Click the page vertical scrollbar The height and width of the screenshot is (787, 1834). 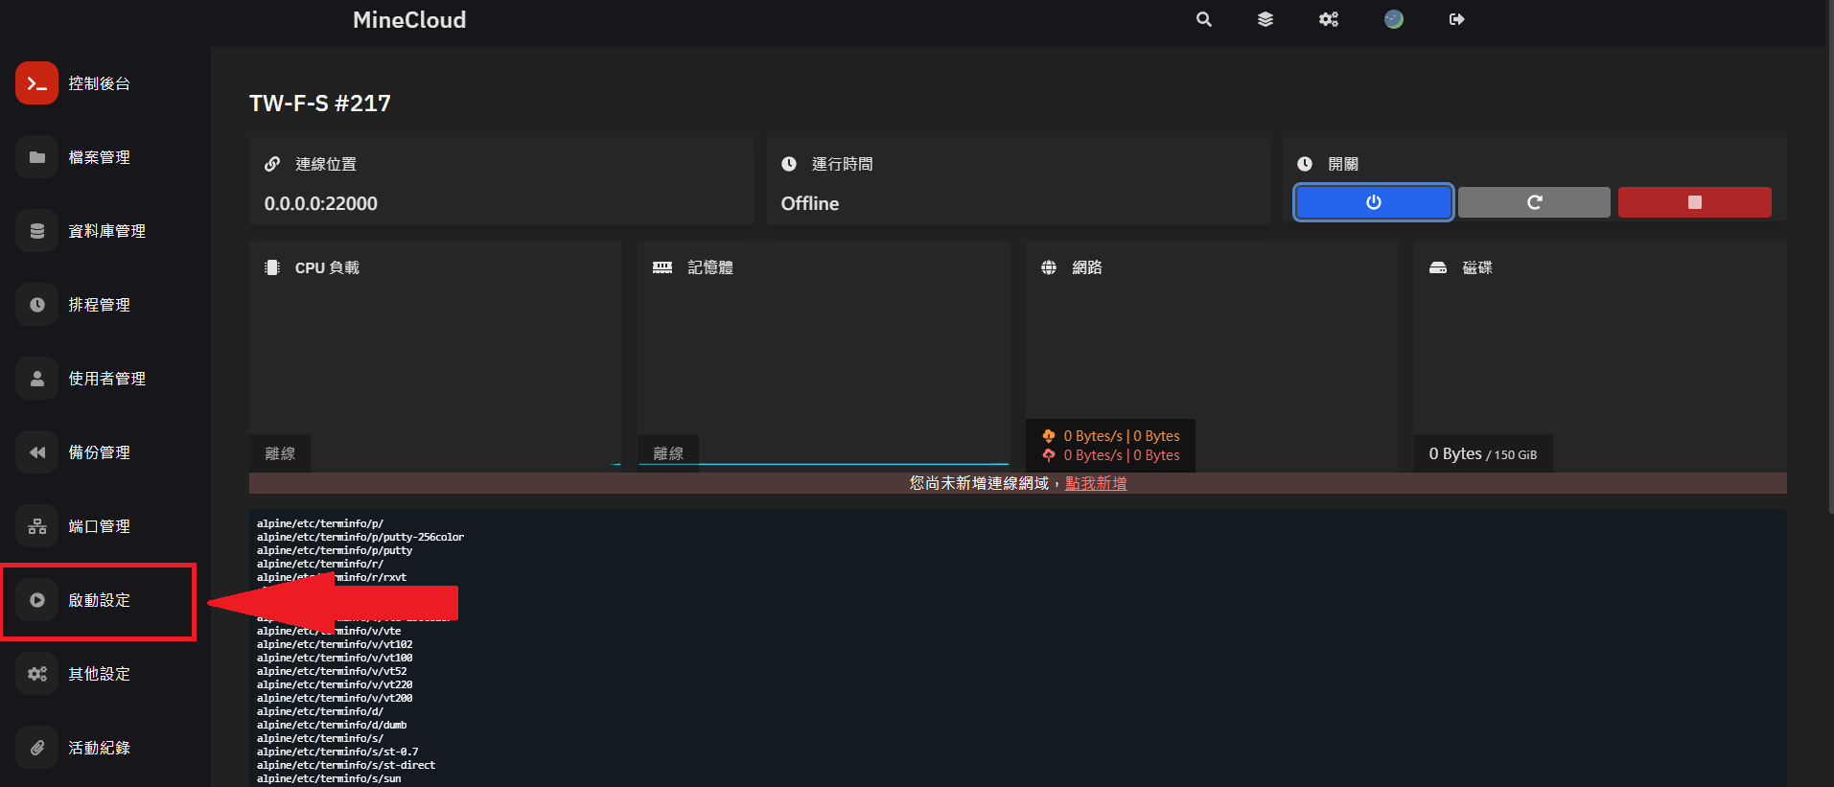pyautogui.click(x=1829, y=259)
